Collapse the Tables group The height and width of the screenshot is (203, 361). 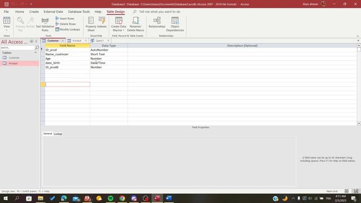[x=36, y=52]
